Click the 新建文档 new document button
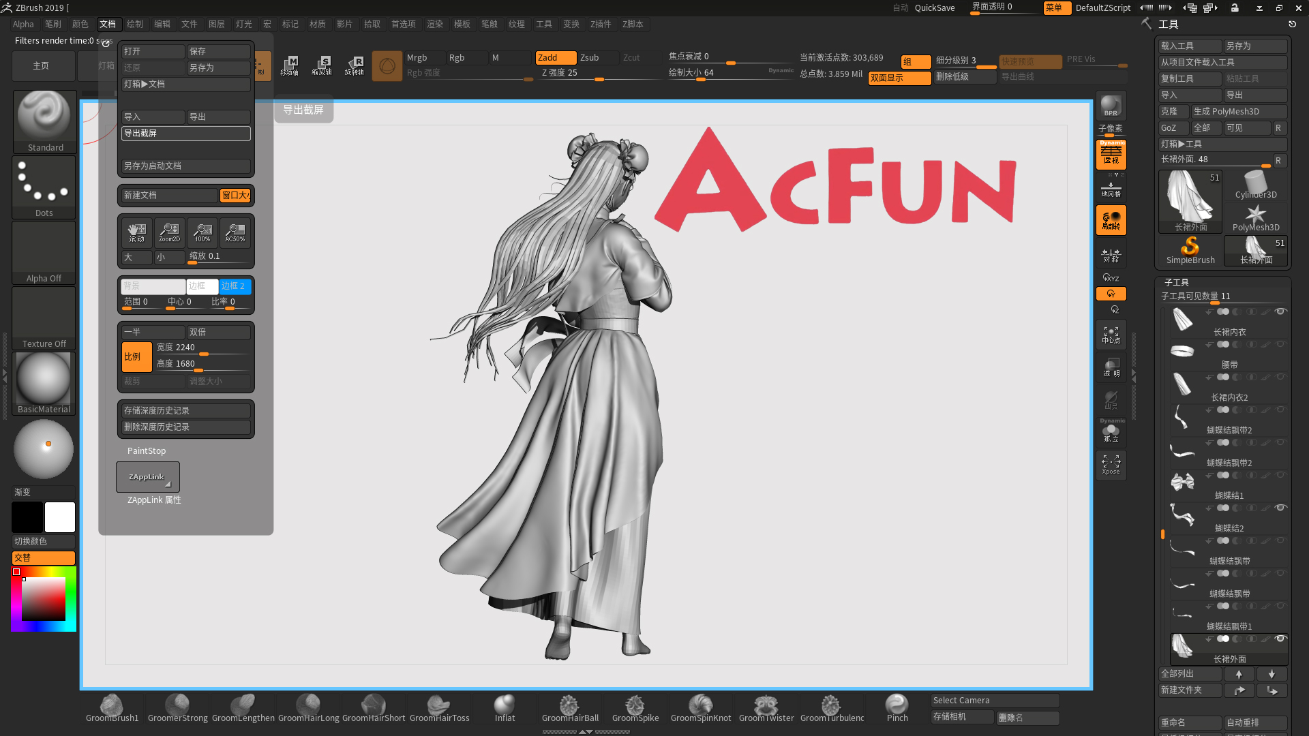Image resolution: width=1309 pixels, height=736 pixels. point(169,196)
